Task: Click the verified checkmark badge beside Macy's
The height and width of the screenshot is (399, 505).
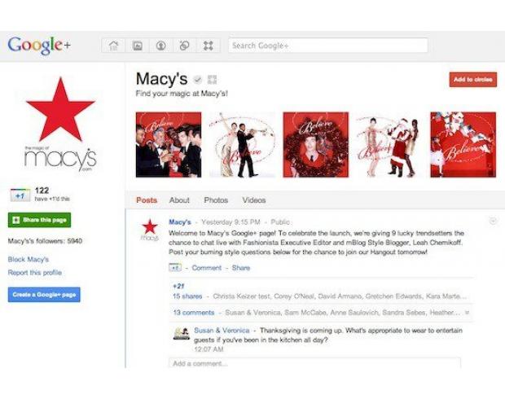Action: (x=197, y=79)
